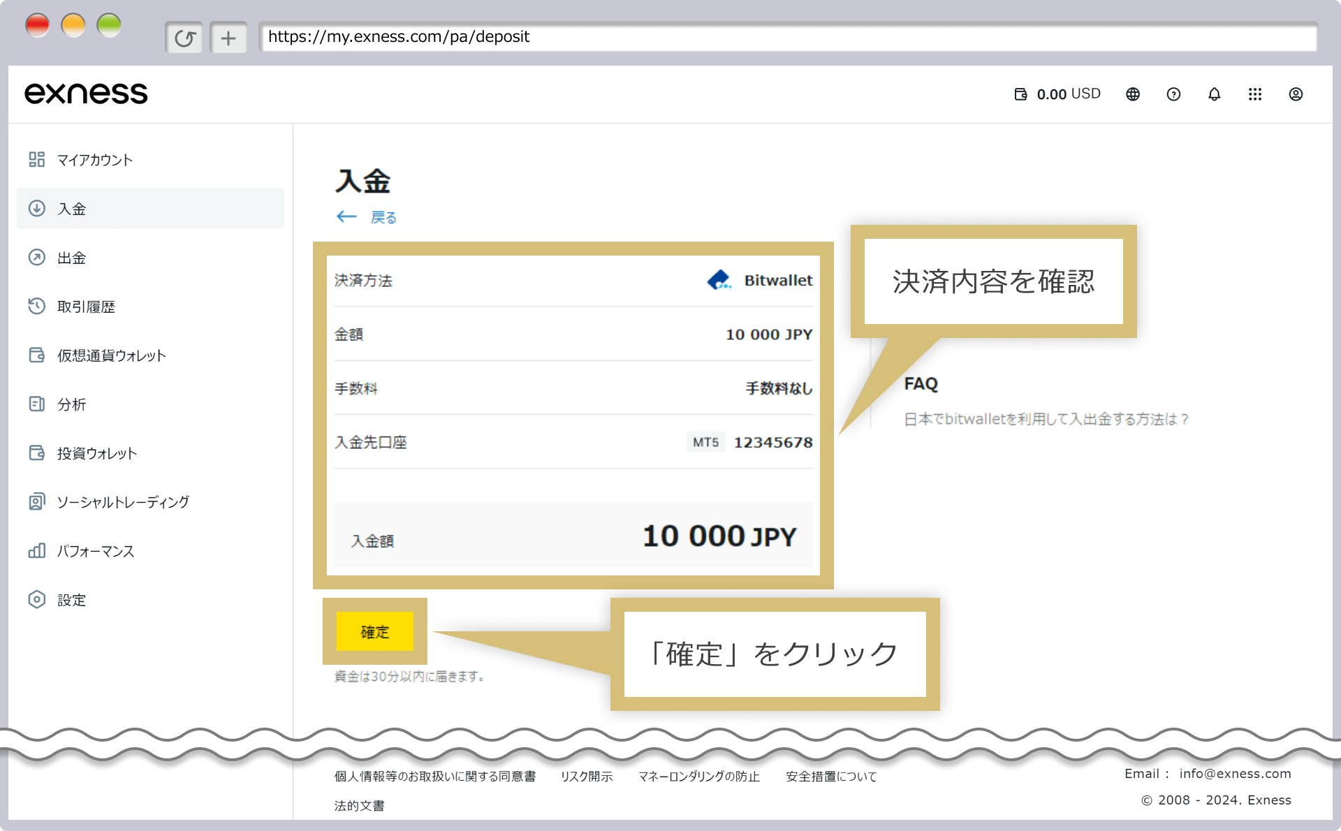Click the 決済方法 label
This screenshot has width=1341, height=831.
point(363,281)
